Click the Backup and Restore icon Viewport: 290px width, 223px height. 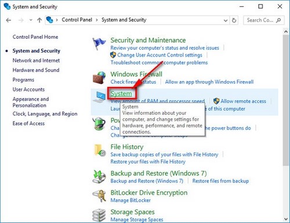[99, 177]
